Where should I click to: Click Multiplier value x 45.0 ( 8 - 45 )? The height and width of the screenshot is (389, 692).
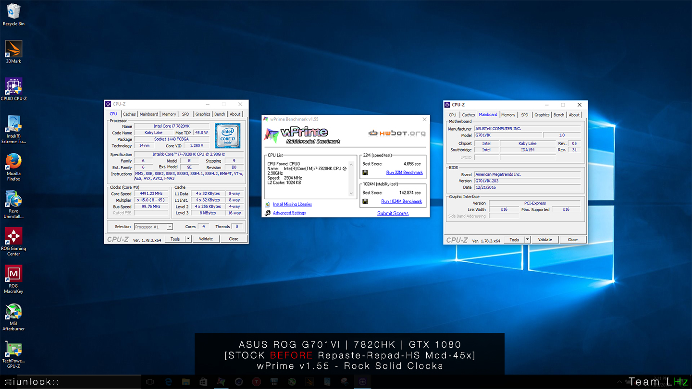151,200
